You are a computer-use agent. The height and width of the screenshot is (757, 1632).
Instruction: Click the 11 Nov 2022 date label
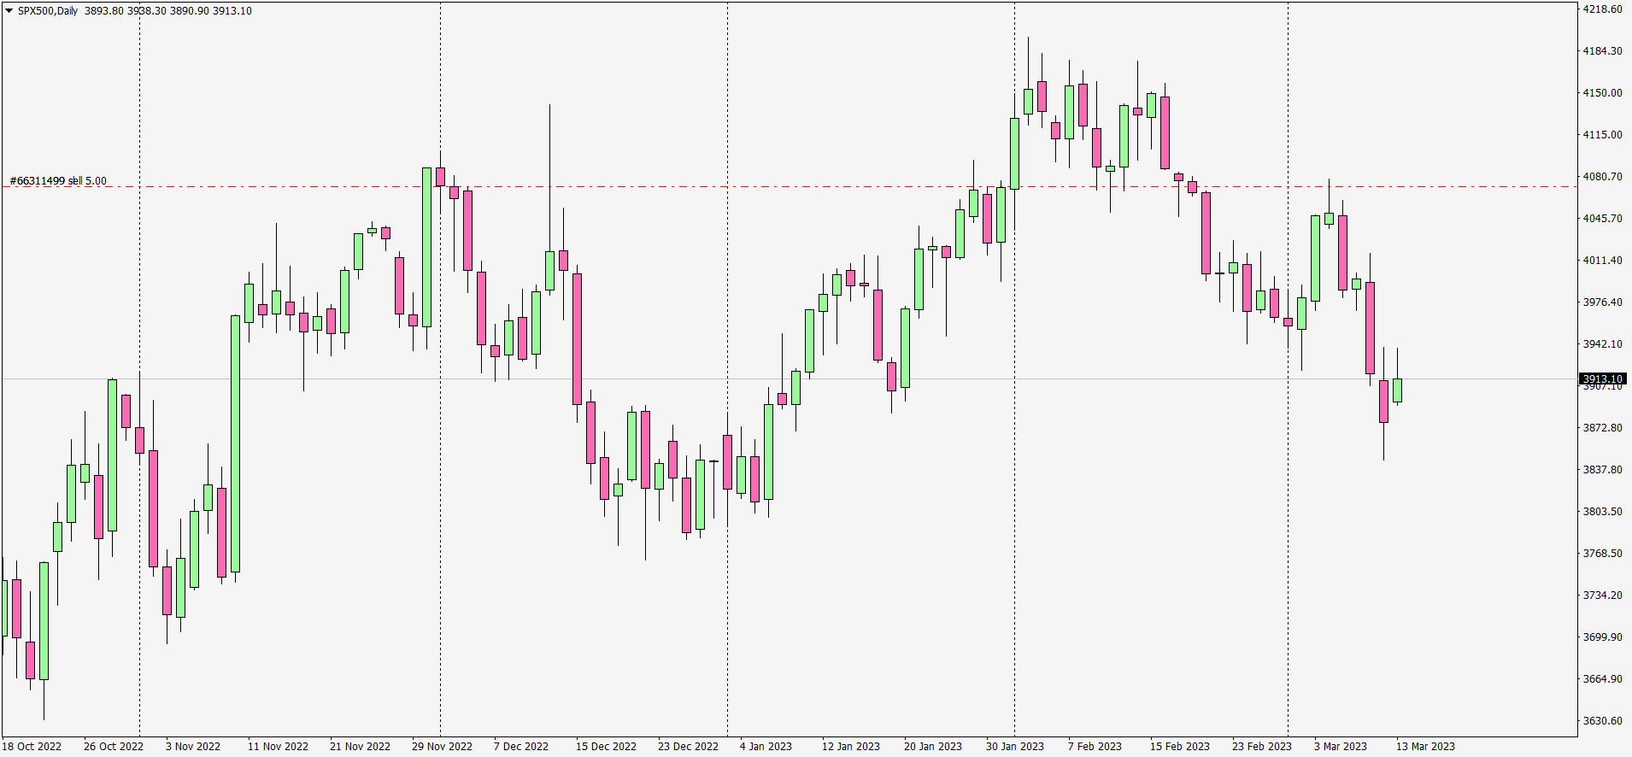pyautogui.click(x=278, y=747)
